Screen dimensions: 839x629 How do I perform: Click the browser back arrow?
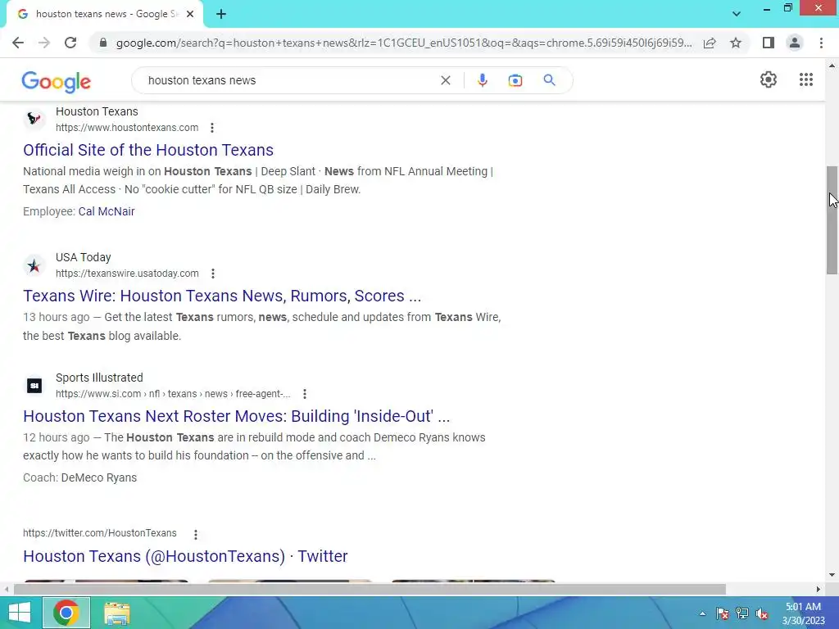[18, 43]
